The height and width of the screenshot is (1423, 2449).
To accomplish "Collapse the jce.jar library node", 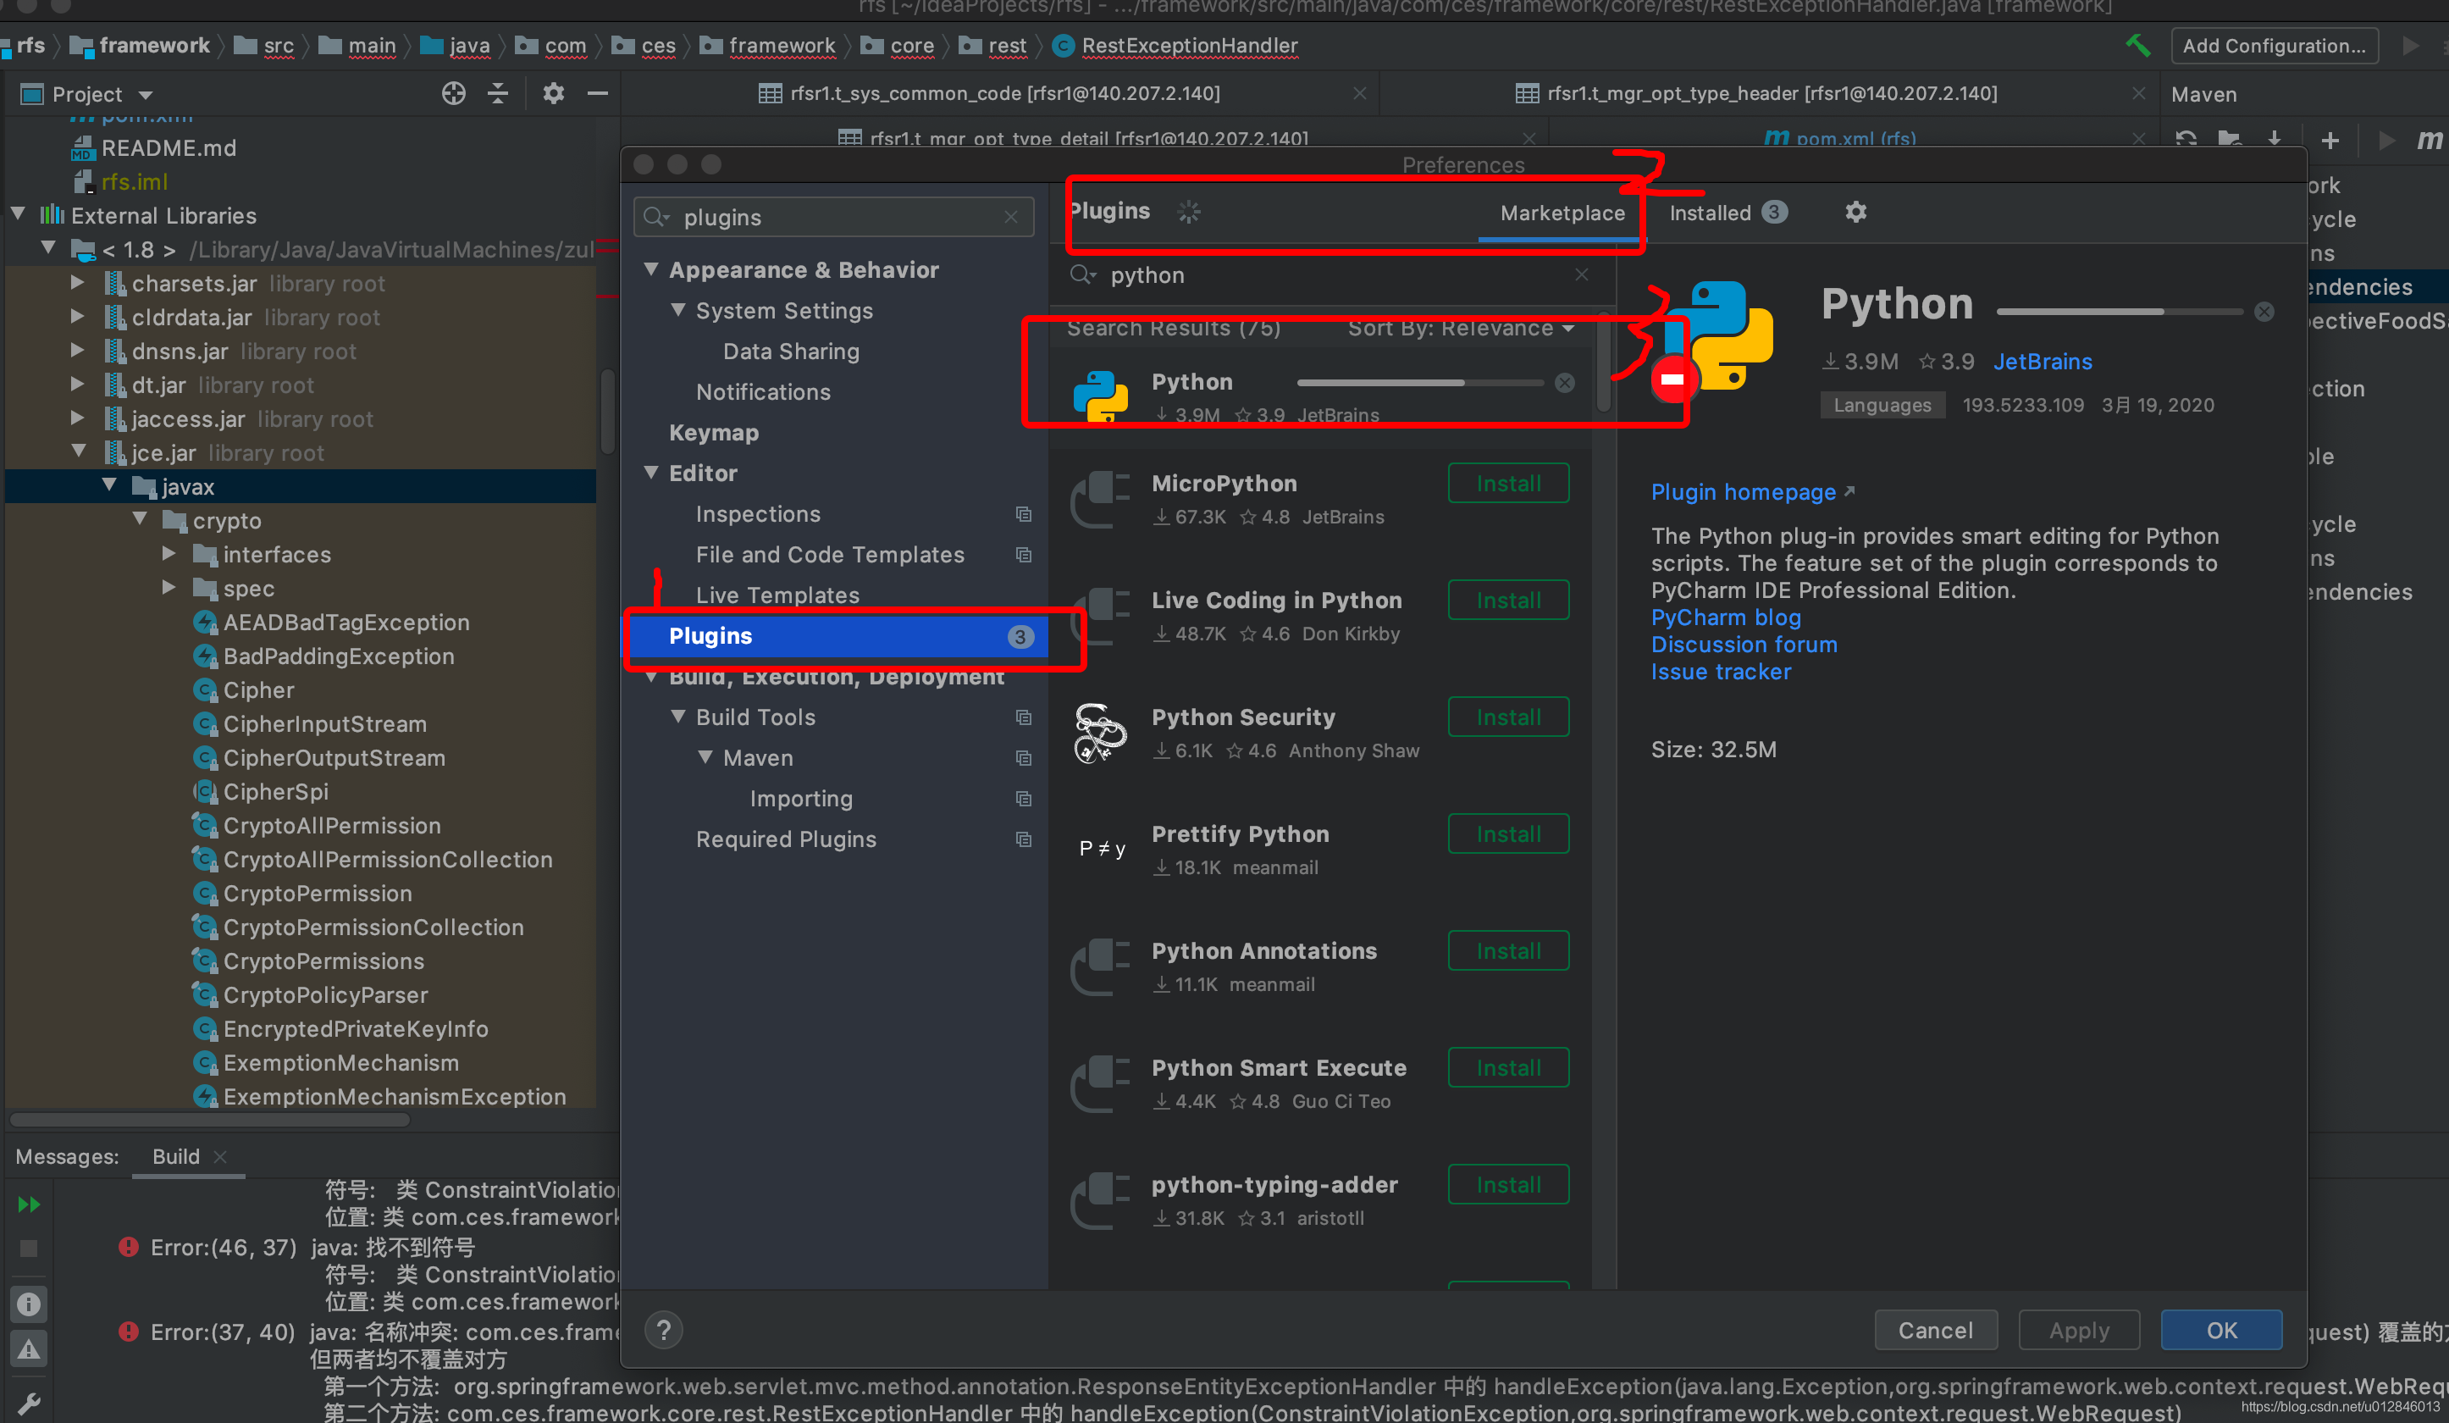I will pos(80,452).
